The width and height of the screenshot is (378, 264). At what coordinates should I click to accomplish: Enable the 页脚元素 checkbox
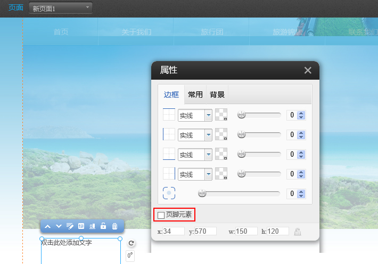point(161,215)
